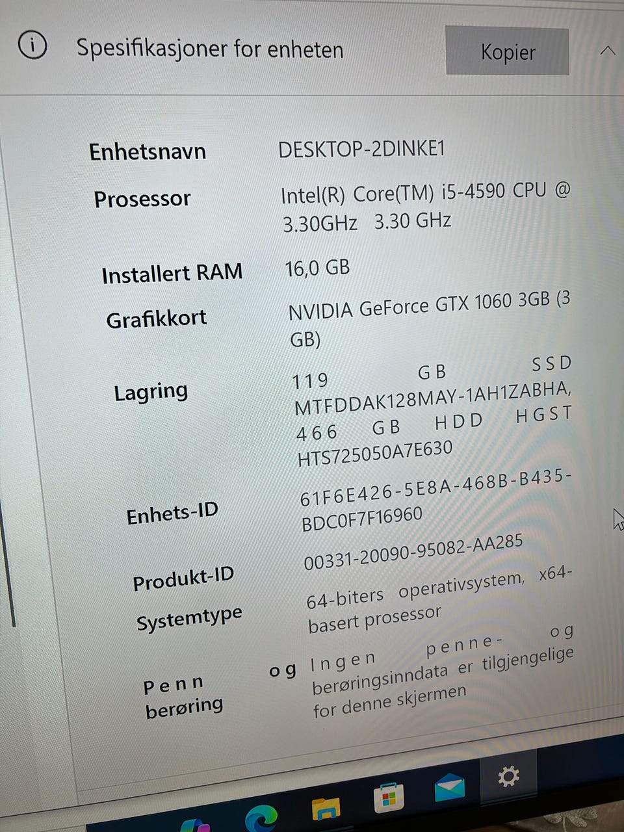Click the device ID starting with 61F6E426
This screenshot has height=832, width=624.
[435, 500]
